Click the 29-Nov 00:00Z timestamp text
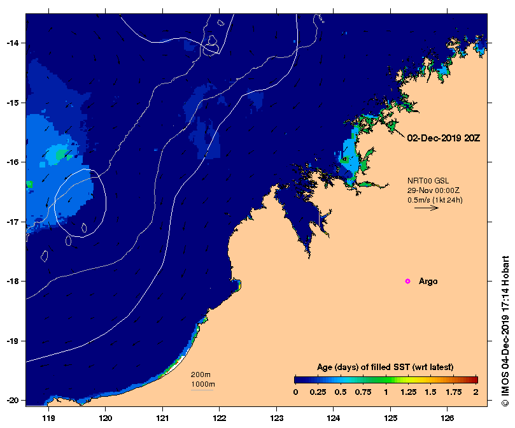The image size is (515, 428). (x=434, y=190)
